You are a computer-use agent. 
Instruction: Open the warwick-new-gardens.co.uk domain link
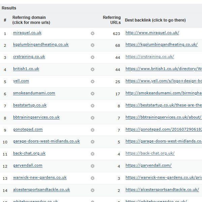pos(40,178)
